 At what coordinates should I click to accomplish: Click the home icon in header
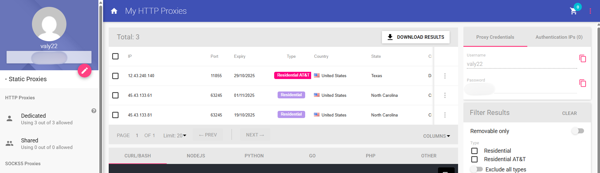point(114,11)
